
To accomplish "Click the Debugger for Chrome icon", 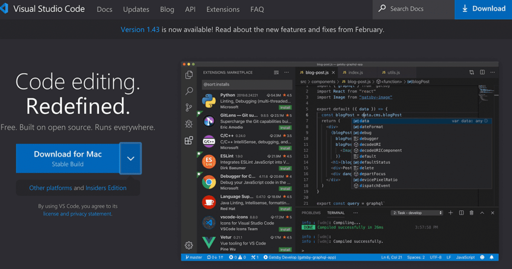I will (x=209, y=182).
